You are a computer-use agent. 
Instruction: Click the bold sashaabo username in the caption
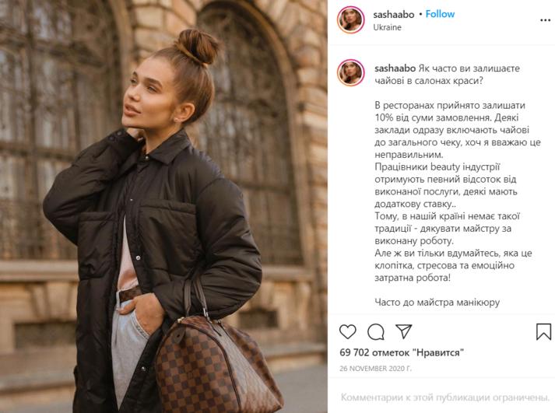click(395, 68)
